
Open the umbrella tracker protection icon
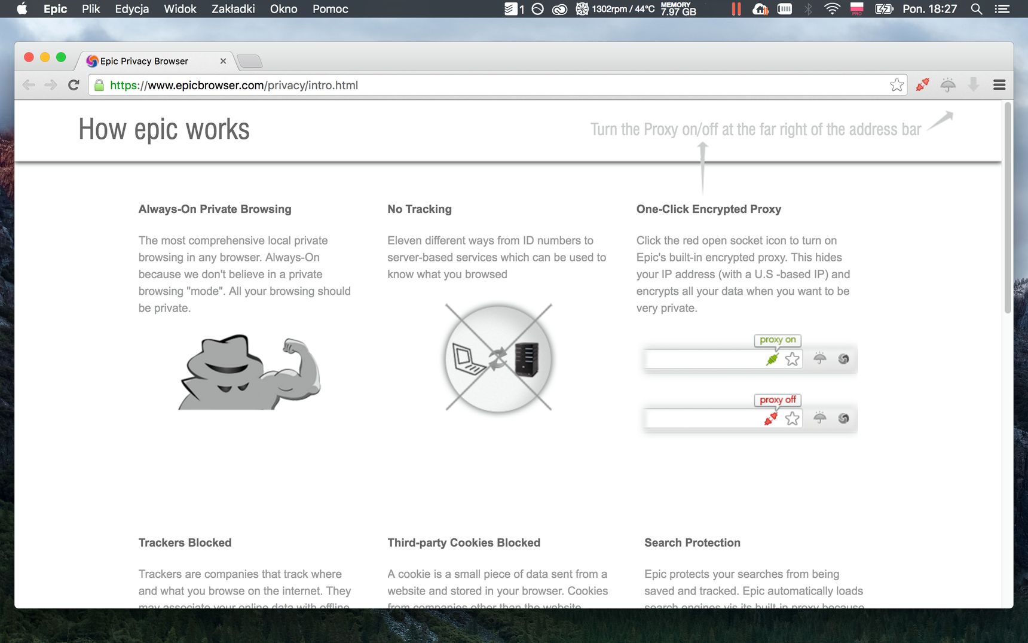coord(948,85)
